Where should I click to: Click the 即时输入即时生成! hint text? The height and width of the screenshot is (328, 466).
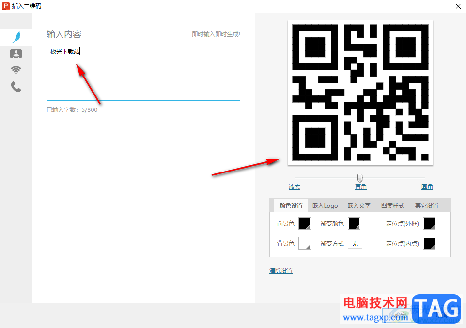point(216,34)
